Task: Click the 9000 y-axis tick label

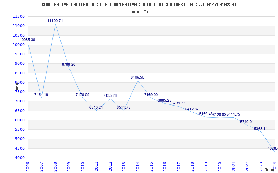Action: [x=19, y=64]
